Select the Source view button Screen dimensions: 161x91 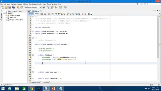coord(31,14)
